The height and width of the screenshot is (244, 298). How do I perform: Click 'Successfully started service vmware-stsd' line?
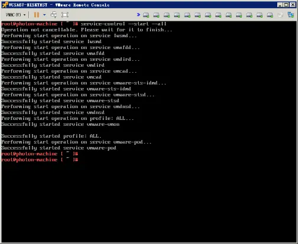60,100
